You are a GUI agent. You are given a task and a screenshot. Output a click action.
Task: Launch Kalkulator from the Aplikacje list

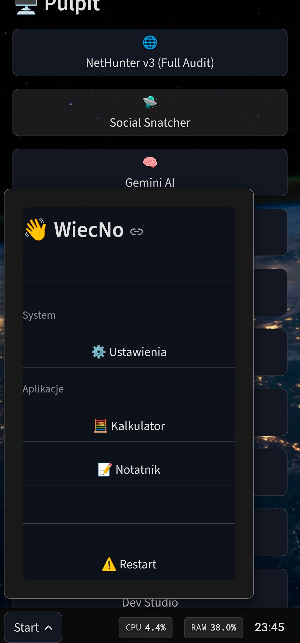click(x=129, y=426)
